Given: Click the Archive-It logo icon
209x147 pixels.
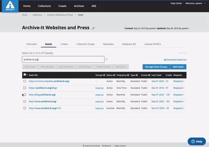Looking at the screenshot, I should tap(10, 6).
